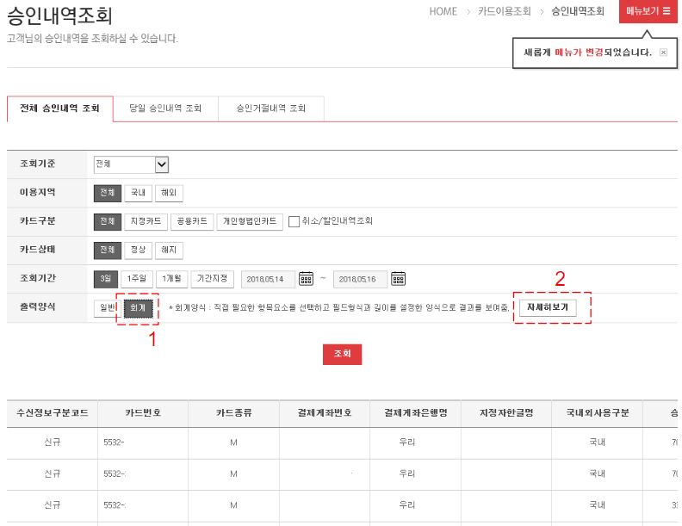Select 개인형법인카드 card type
This screenshot has width=682, height=526.
tap(250, 222)
